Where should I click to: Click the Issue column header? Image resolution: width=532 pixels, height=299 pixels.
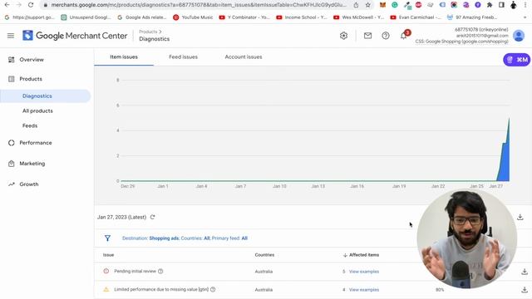(x=109, y=255)
